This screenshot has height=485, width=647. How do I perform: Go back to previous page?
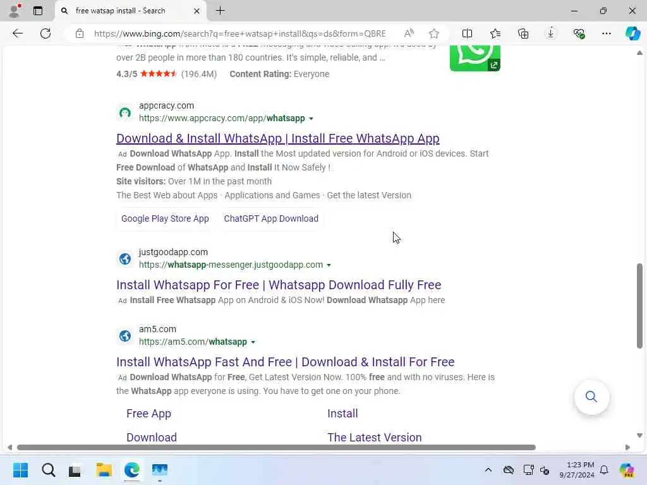pos(17,33)
